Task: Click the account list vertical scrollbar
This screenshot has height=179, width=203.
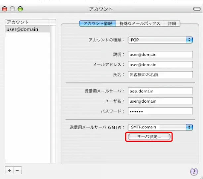Action: pos(53,94)
